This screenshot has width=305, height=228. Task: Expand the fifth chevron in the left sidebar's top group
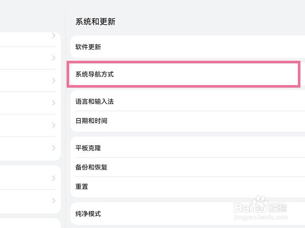(x=54, y=125)
